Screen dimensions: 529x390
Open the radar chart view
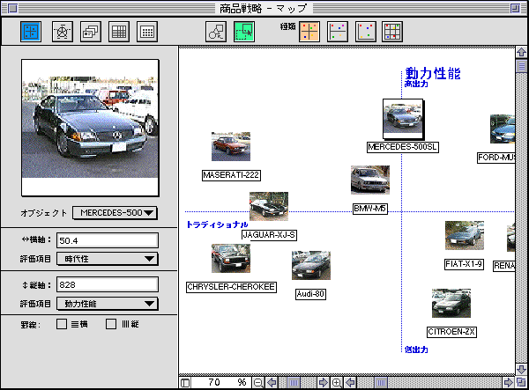pos(63,32)
